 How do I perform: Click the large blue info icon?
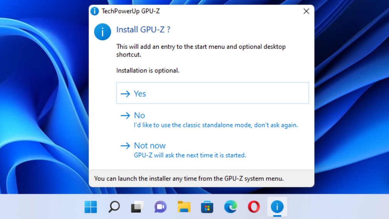click(102, 32)
